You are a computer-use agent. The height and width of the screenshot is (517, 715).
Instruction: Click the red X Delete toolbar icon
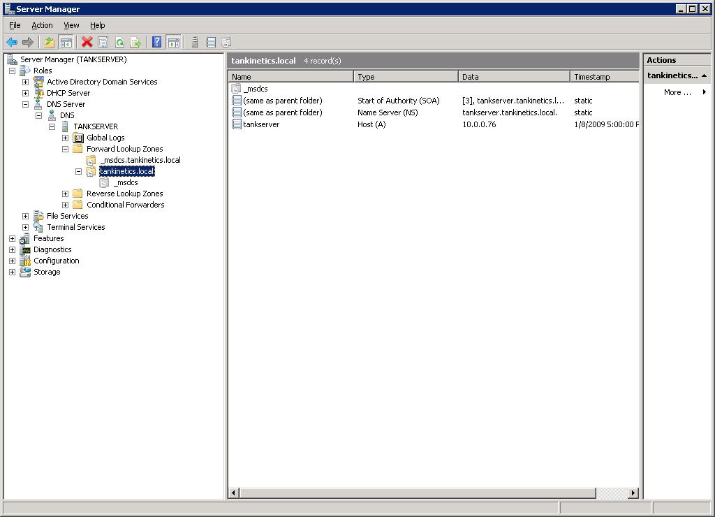87,43
